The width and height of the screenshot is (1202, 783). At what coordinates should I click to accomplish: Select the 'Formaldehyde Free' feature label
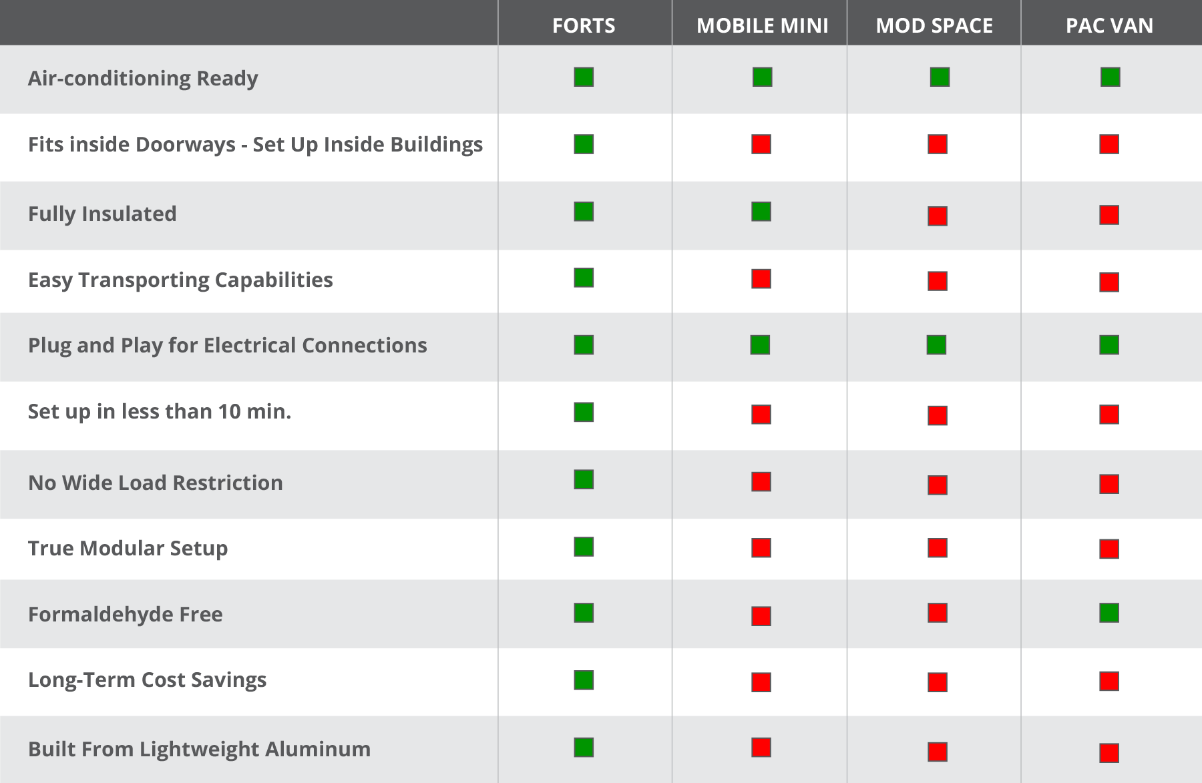(126, 614)
